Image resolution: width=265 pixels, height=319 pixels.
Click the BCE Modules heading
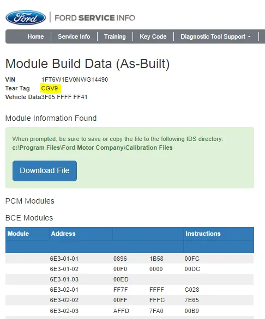[x=29, y=218]
